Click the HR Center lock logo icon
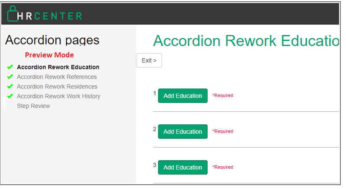Image resolution: width=346 pixels, height=189 pixels. click(14, 14)
